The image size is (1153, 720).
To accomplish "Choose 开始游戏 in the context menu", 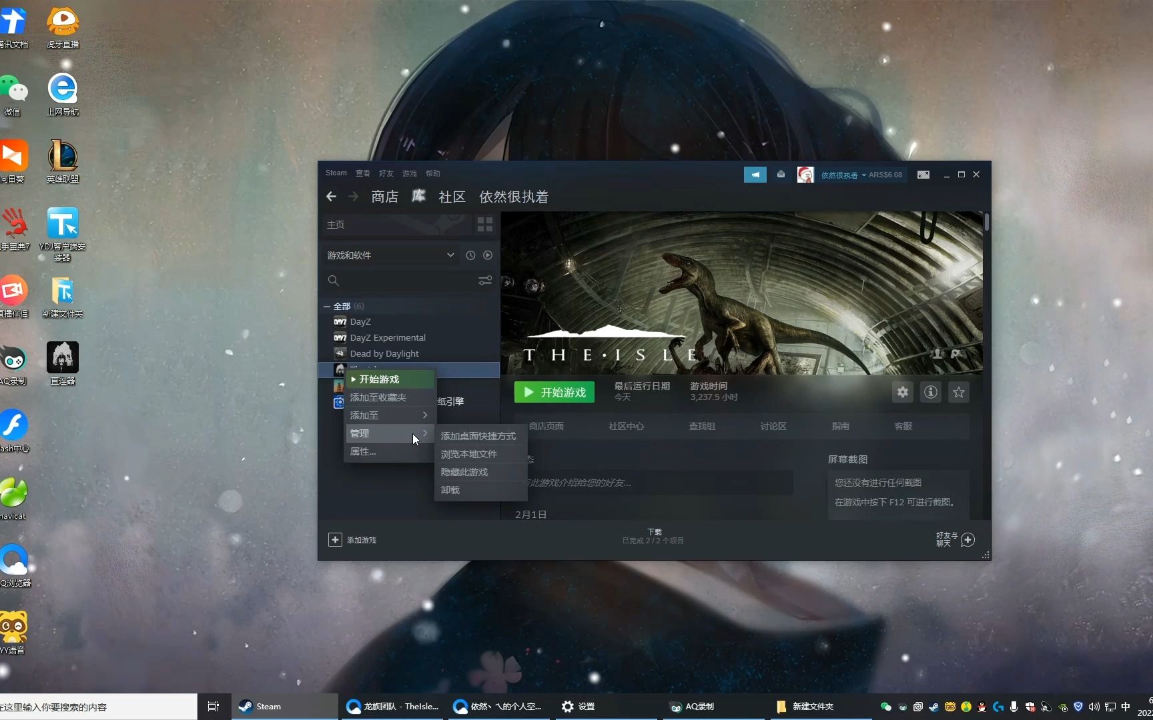I will point(390,379).
